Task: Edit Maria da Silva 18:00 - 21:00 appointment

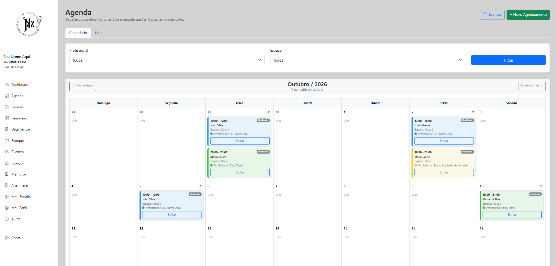Action: 512,215
